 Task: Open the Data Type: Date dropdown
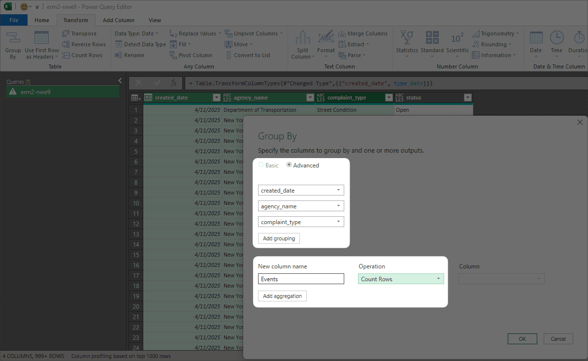click(x=136, y=33)
